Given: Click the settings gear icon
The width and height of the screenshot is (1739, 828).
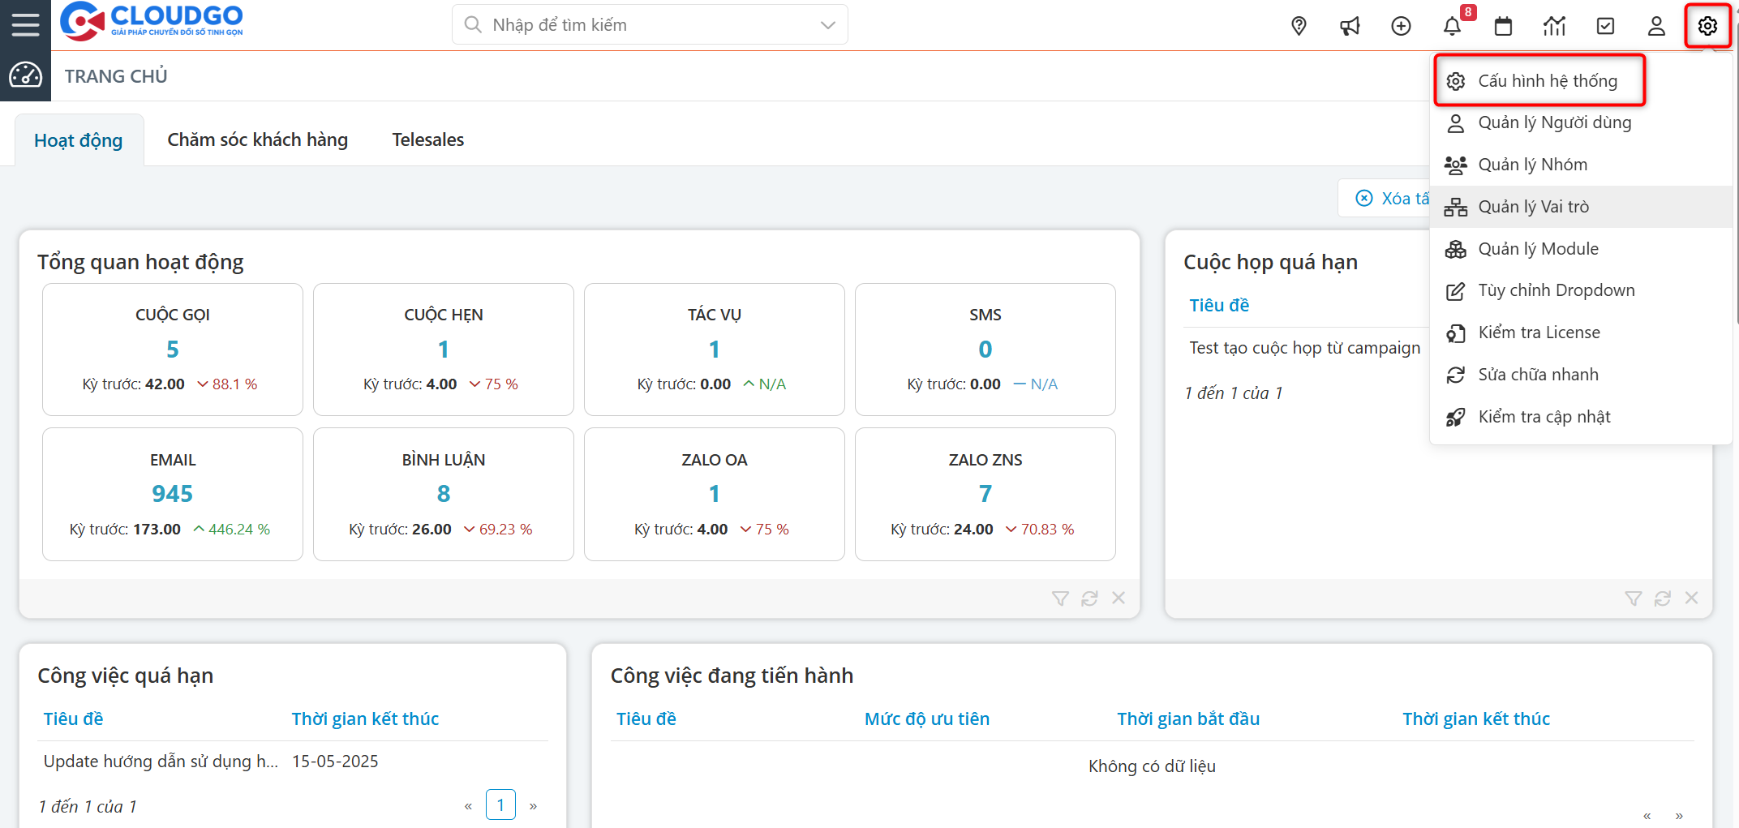Looking at the screenshot, I should (1707, 26).
